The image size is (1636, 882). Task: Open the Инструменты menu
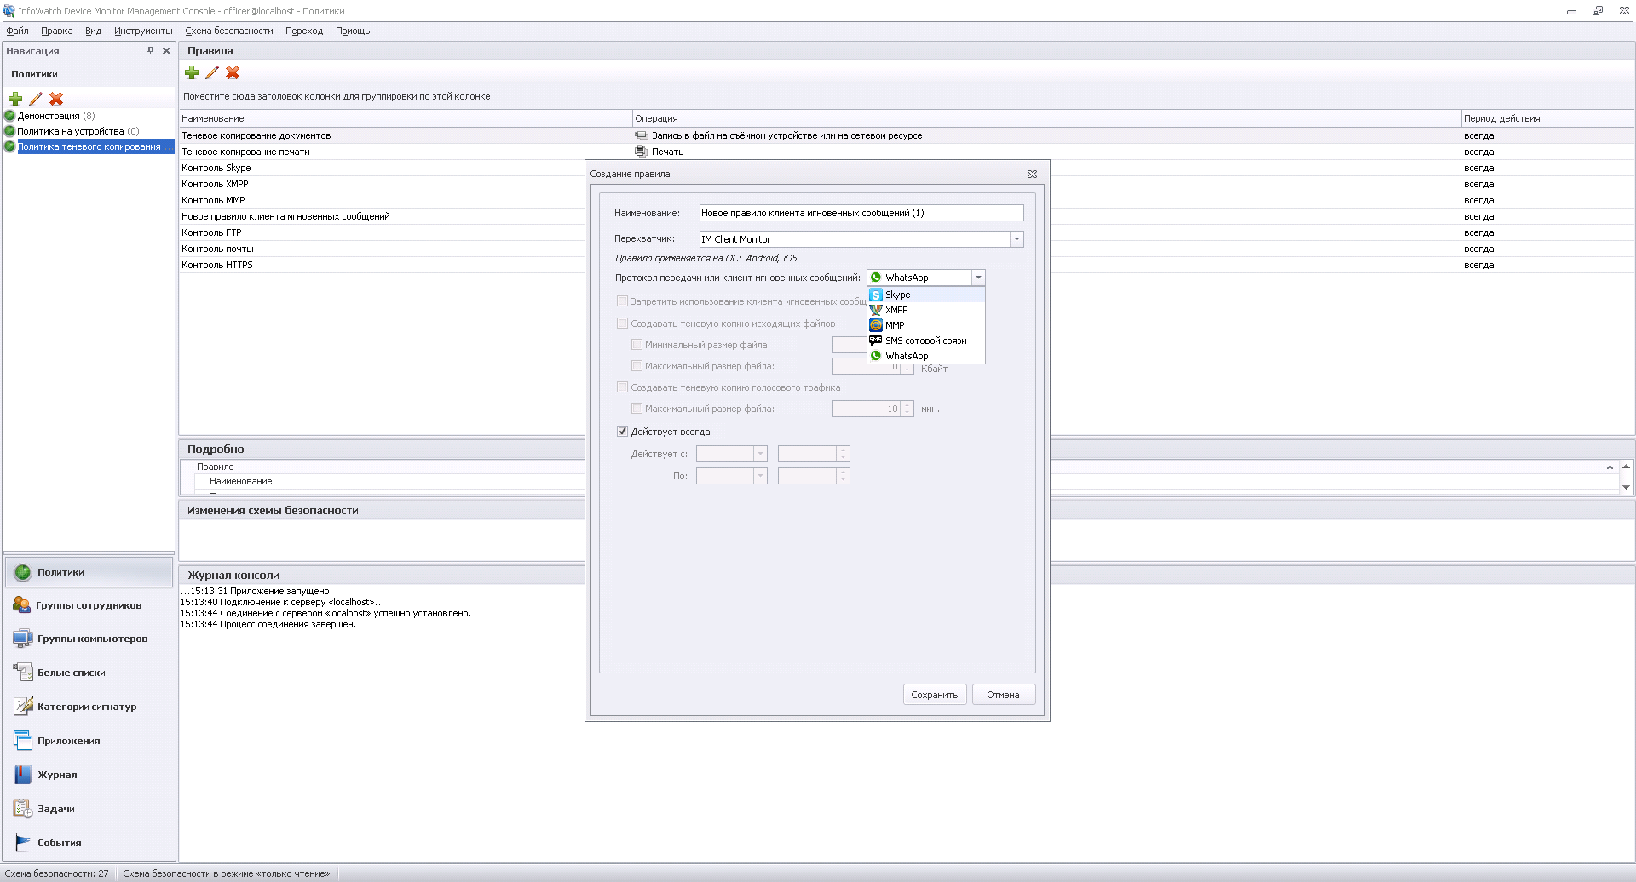(143, 31)
